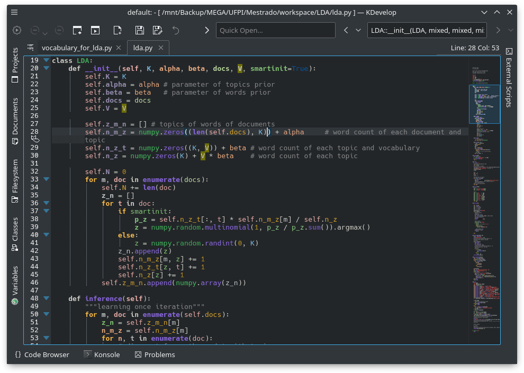Toggle the Problems panel
Screen dimensions: 524x373
tap(155, 354)
